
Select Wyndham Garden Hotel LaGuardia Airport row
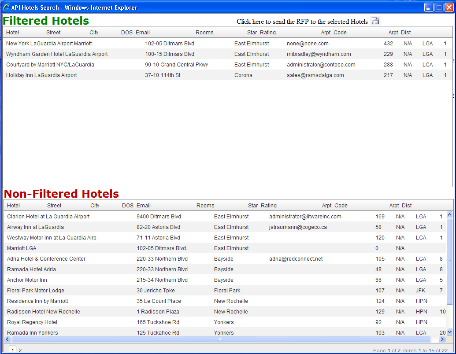(x=227, y=54)
